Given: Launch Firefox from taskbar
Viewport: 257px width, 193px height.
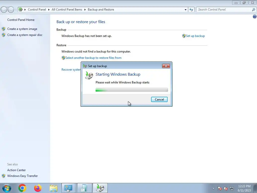Looking at the screenshot, I should coord(38,188).
